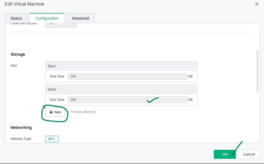Screen dimensions: 264x164
Task: Click the Disk Size label under Disk2
Action: (x=57, y=100)
